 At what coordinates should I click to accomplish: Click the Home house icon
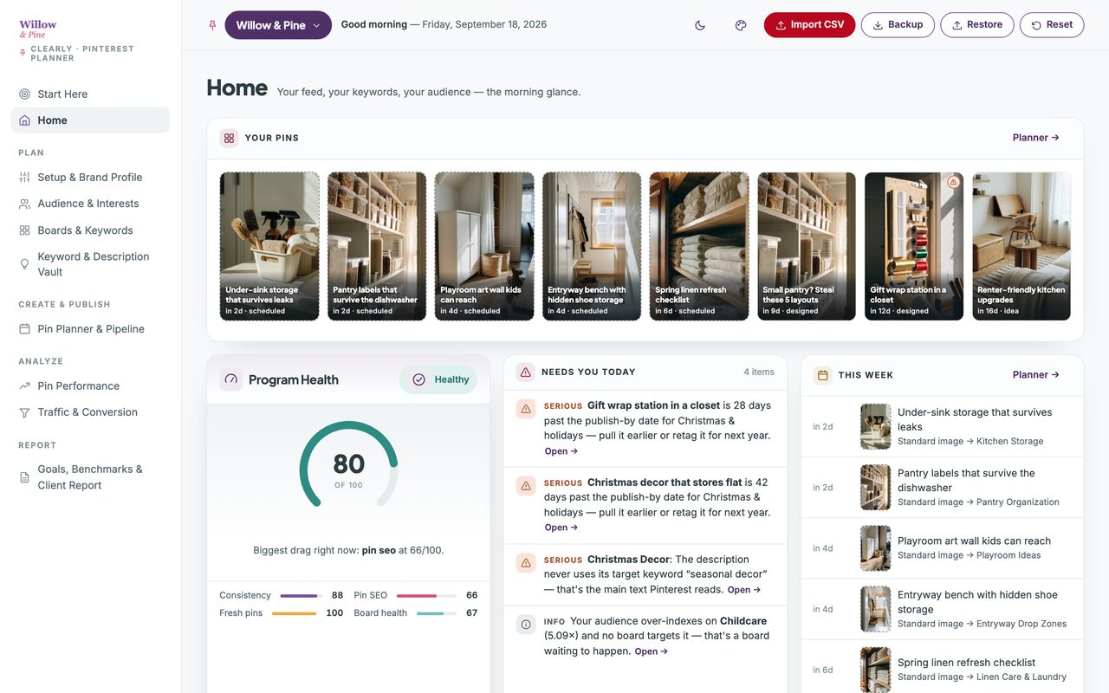24,120
